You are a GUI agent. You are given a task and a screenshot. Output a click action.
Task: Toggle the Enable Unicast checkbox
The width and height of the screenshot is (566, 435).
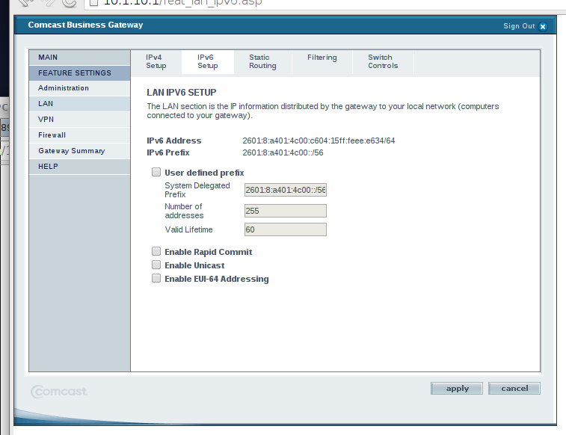[156, 265]
